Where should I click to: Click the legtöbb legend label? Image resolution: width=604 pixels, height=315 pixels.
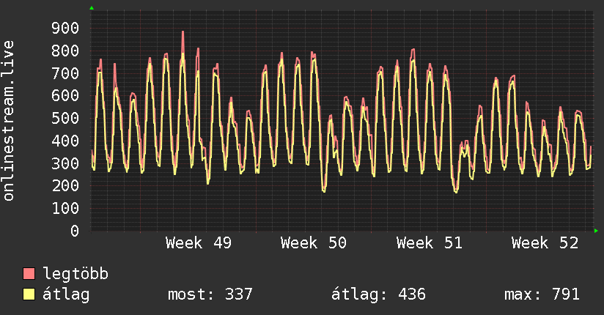click(x=75, y=274)
